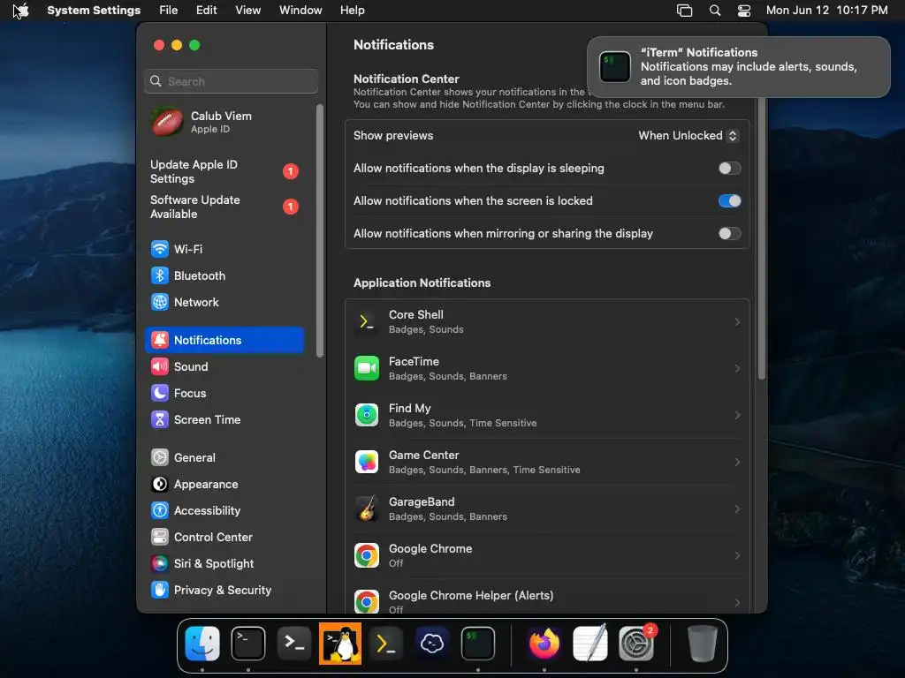Click the GarageBand guitar icon
The height and width of the screenshot is (678, 905).
coord(367,508)
